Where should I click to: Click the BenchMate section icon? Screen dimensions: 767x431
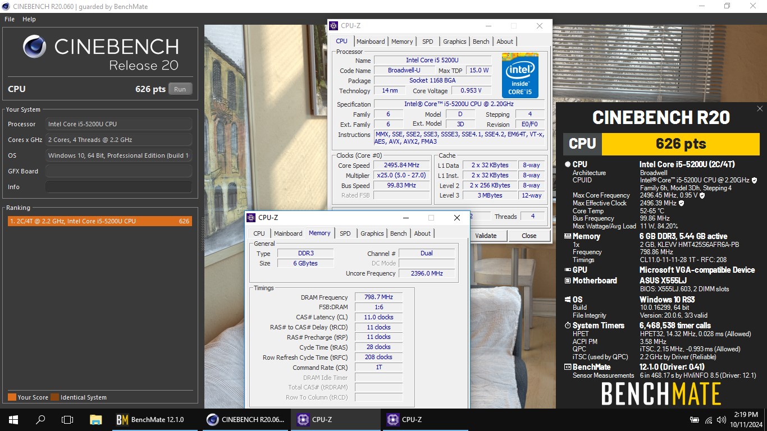567,367
